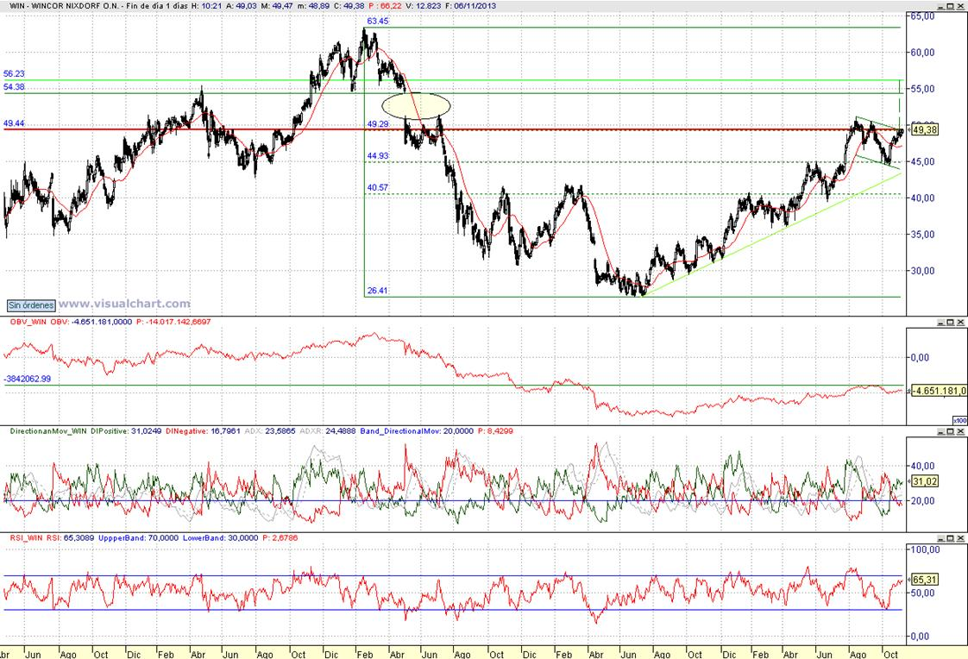Image resolution: width=968 pixels, height=659 pixels.
Task: Click the 100,00 RSI axis label
Action: (x=926, y=549)
